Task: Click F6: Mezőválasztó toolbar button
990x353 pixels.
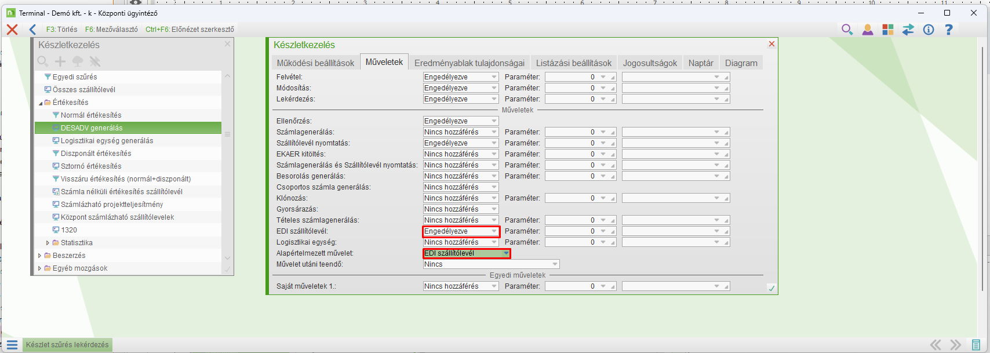Action: click(111, 30)
